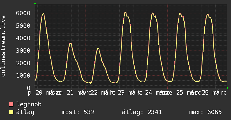Click the green arrow ending the x-axis
The height and width of the screenshot is (120, 231).
[x=228, y=88]
